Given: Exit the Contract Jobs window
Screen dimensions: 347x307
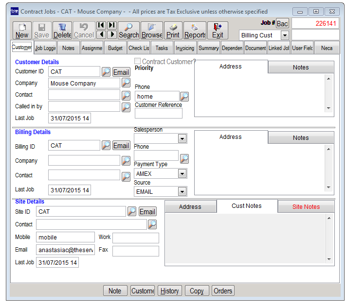Looking at the screenshot, I should 218,30.
